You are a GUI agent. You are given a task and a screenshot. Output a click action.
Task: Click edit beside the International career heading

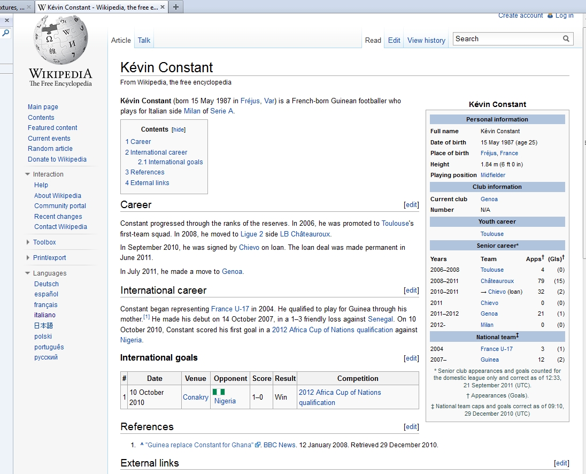tap(412, 290)
